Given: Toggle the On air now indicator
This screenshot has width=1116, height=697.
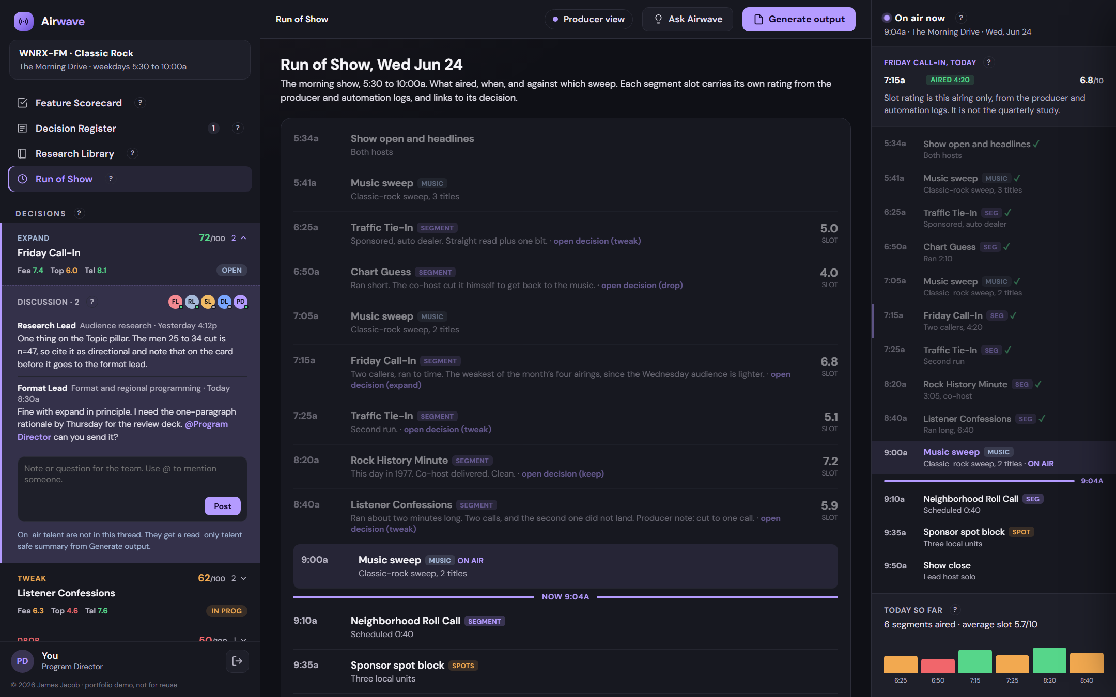Looking at the screenshot, I should [887, 18].
